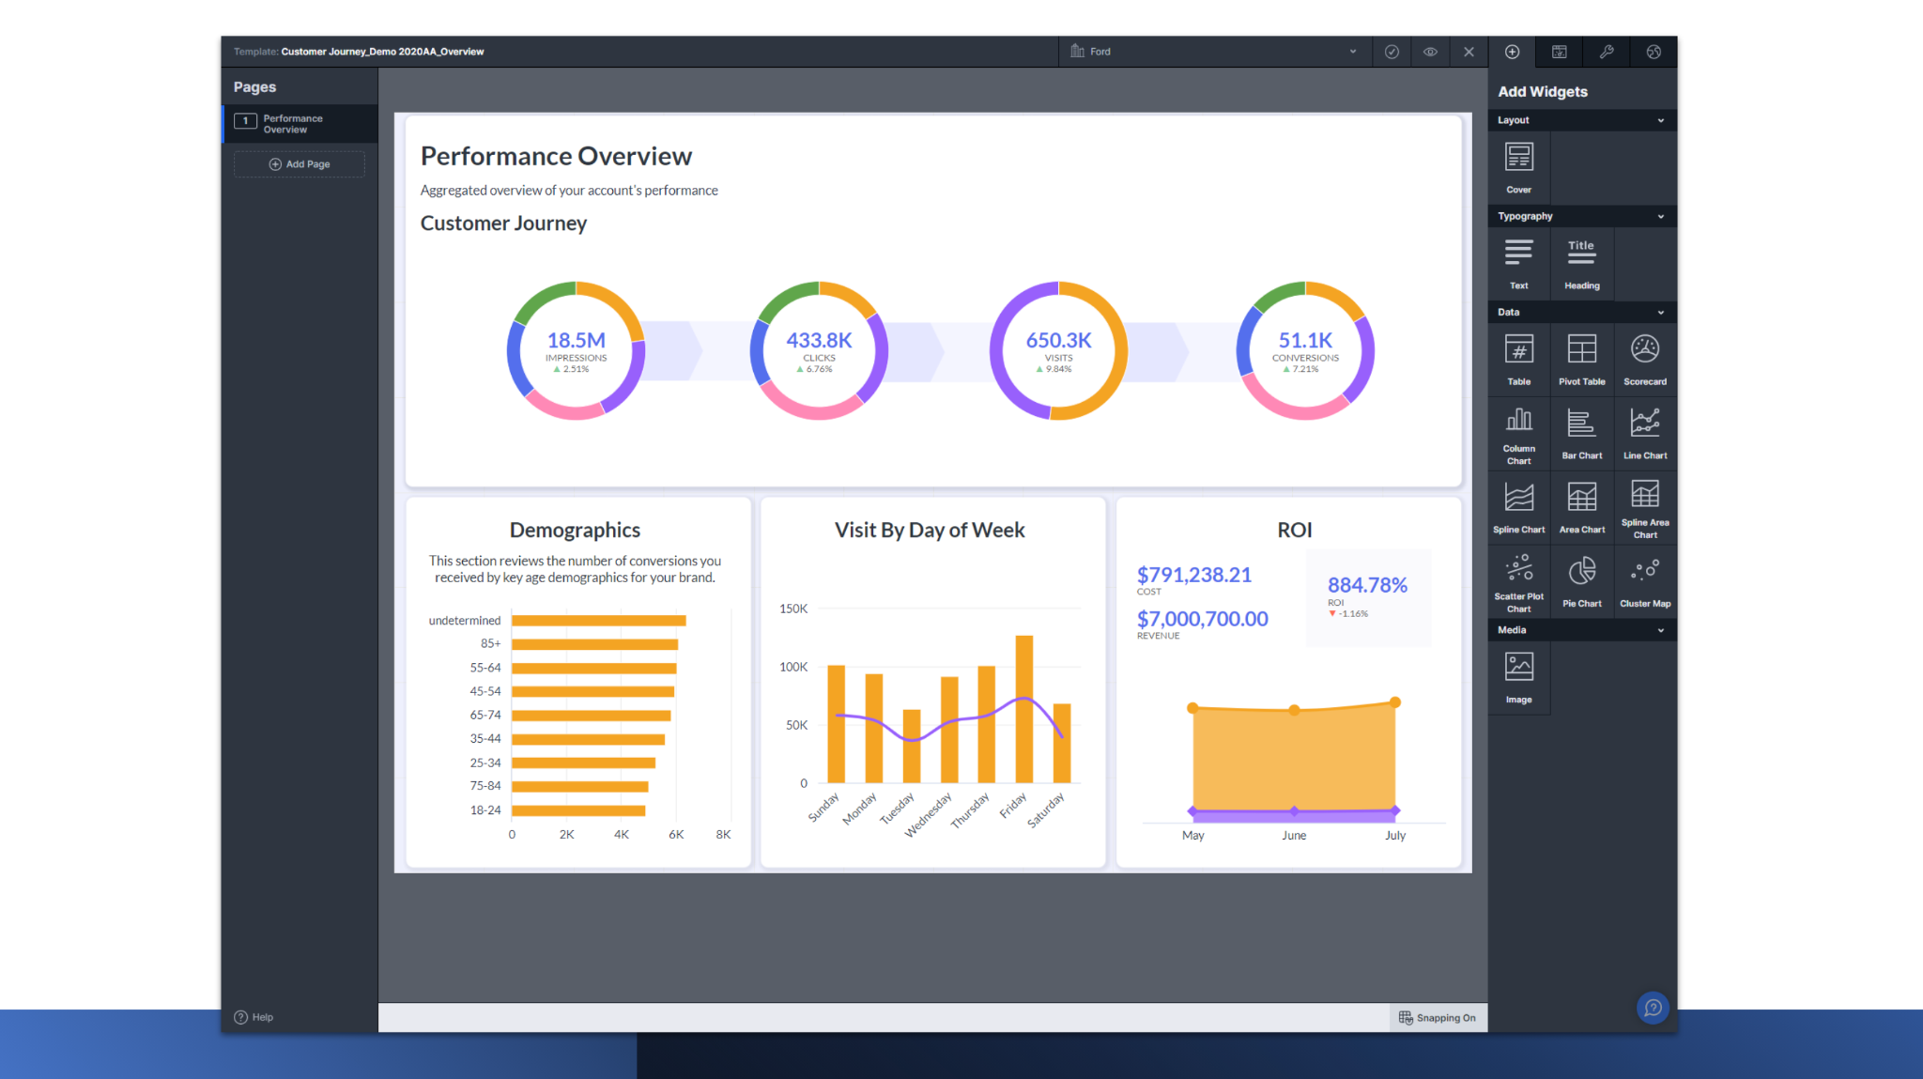
Task: Switch to the globe theme tab
Action: click(x=1654, y=52)
